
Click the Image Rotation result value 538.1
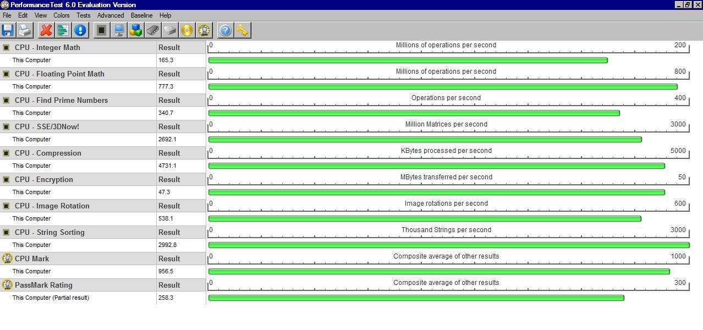166,218
